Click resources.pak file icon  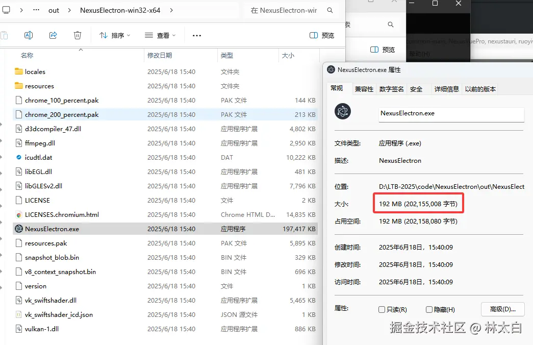(x=19, y=243)
